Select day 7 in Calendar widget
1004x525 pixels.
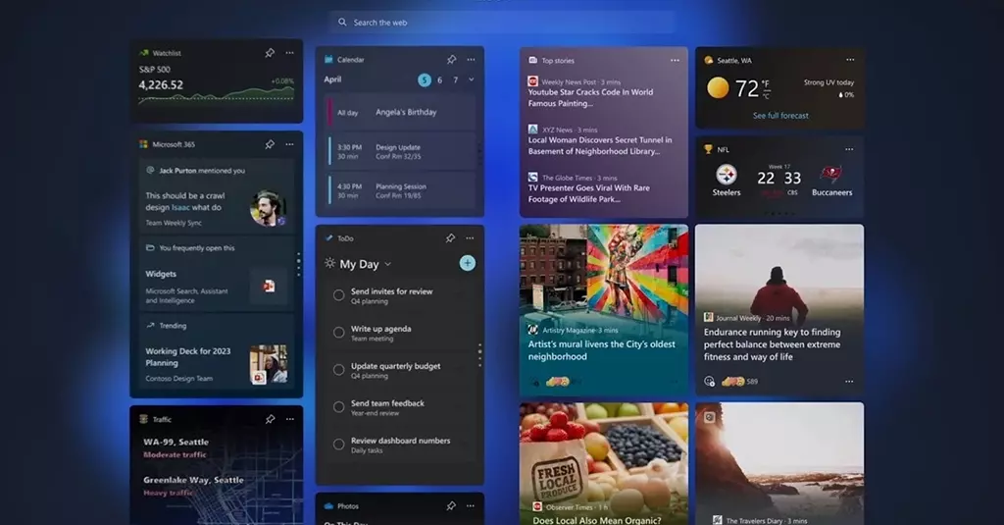[455, 80]
